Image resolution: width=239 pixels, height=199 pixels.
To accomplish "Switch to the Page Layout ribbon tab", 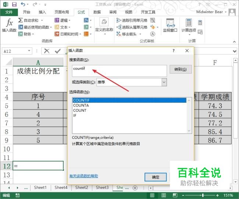I will 62,12.
